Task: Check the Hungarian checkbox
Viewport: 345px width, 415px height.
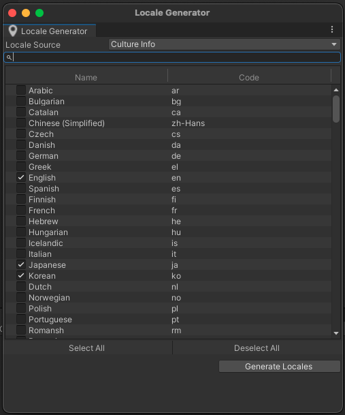Action: coord(21,232)
